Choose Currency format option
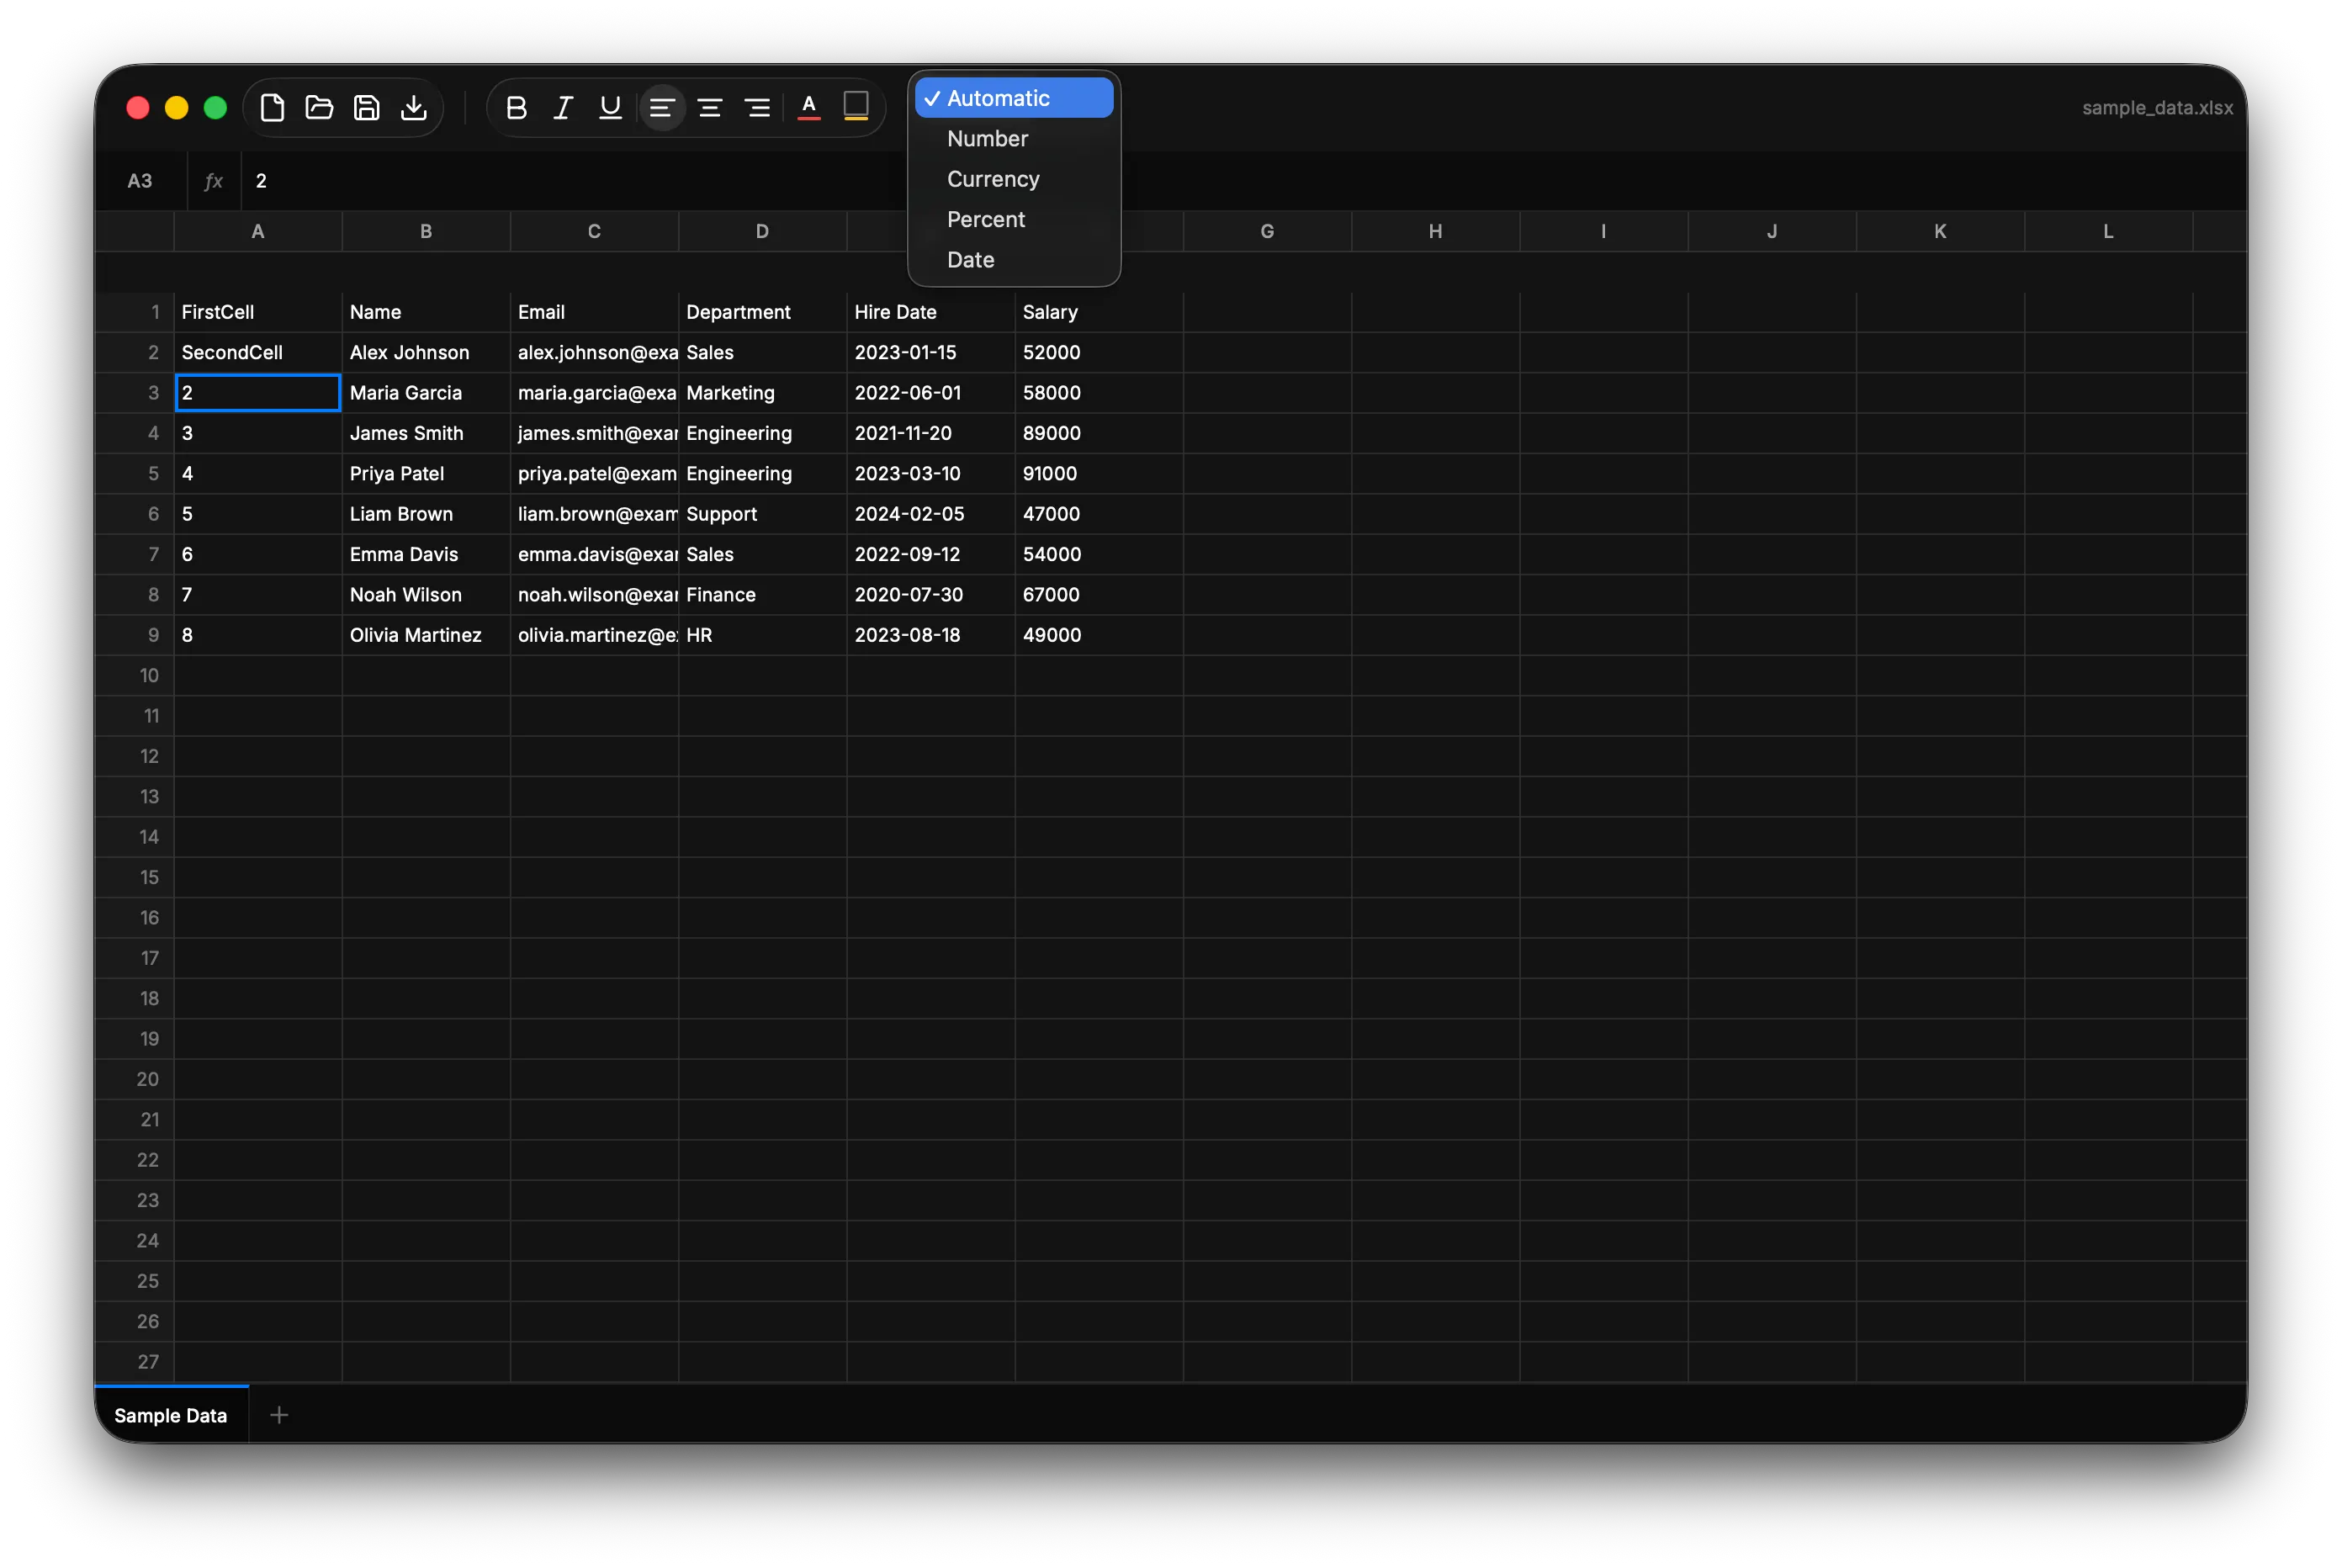 coord(1014,179)
